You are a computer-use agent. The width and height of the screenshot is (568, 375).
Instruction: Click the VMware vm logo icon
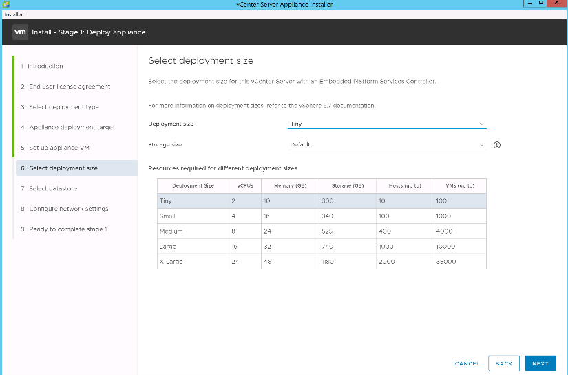pyautogui.click(x=20, y=32)
